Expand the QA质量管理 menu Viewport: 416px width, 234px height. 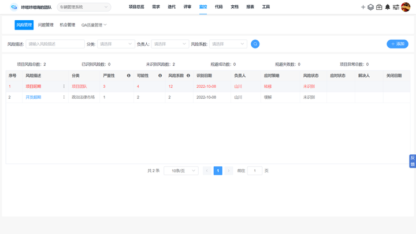(x=94, y=25)
